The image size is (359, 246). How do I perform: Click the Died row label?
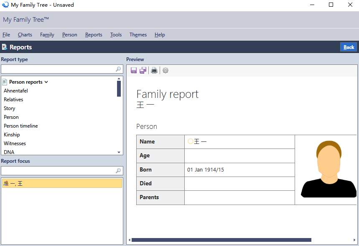pos(145,183)
